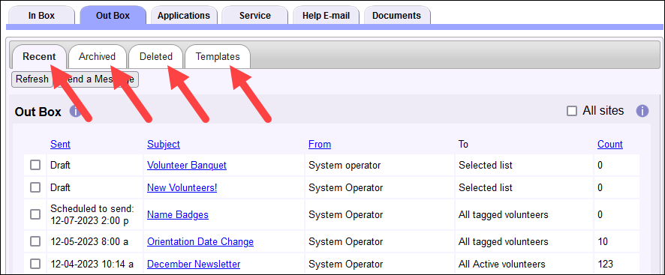This screenshot has width=665, height=275.
Task: Click 'Selected list' in New Volunteers! row
Action: point(485,187)
